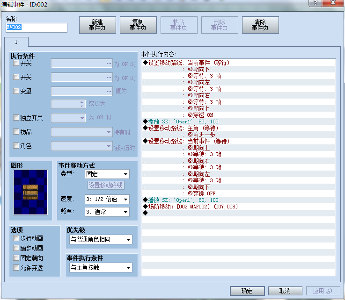Viewport: 345px width, 300px height.
Task: Click the treasure chest graphic preview
Action: [x=30, y=192]
